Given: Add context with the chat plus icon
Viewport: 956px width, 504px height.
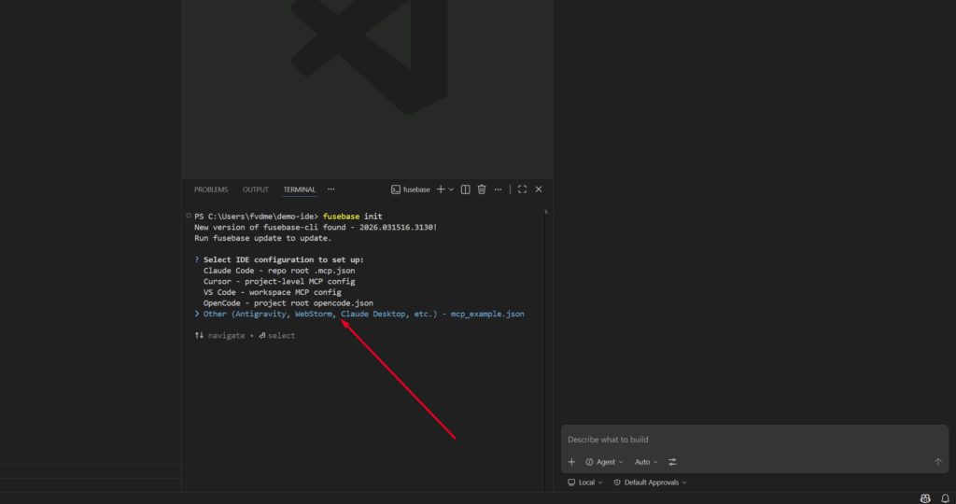Looking at the screenshot, I should [x=571, y=462].
